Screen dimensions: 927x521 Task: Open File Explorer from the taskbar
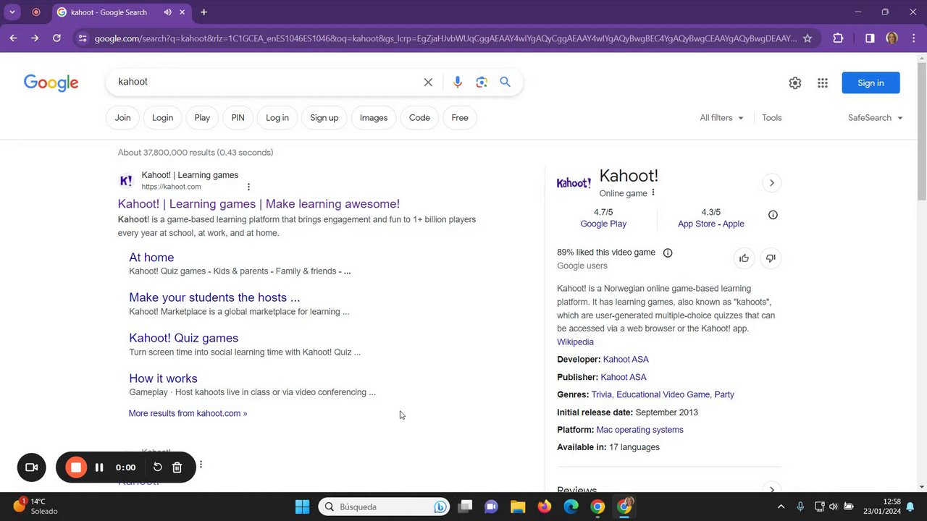518,507
